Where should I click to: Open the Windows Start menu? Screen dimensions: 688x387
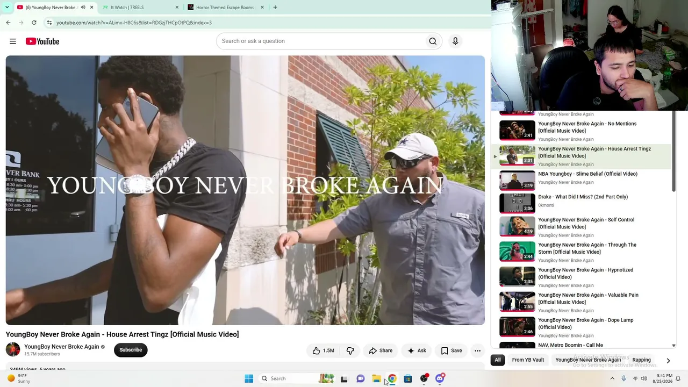[249, 378]
